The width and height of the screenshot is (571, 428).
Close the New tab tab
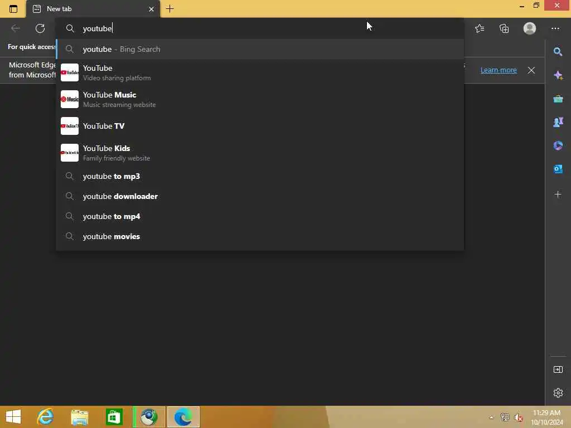point(151,9)
